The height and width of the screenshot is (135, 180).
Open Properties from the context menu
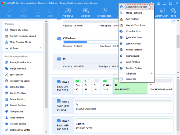[136, 79]
